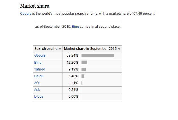Click the Bing market share bar
178x120 pixels.
click(x=84, y=63)
